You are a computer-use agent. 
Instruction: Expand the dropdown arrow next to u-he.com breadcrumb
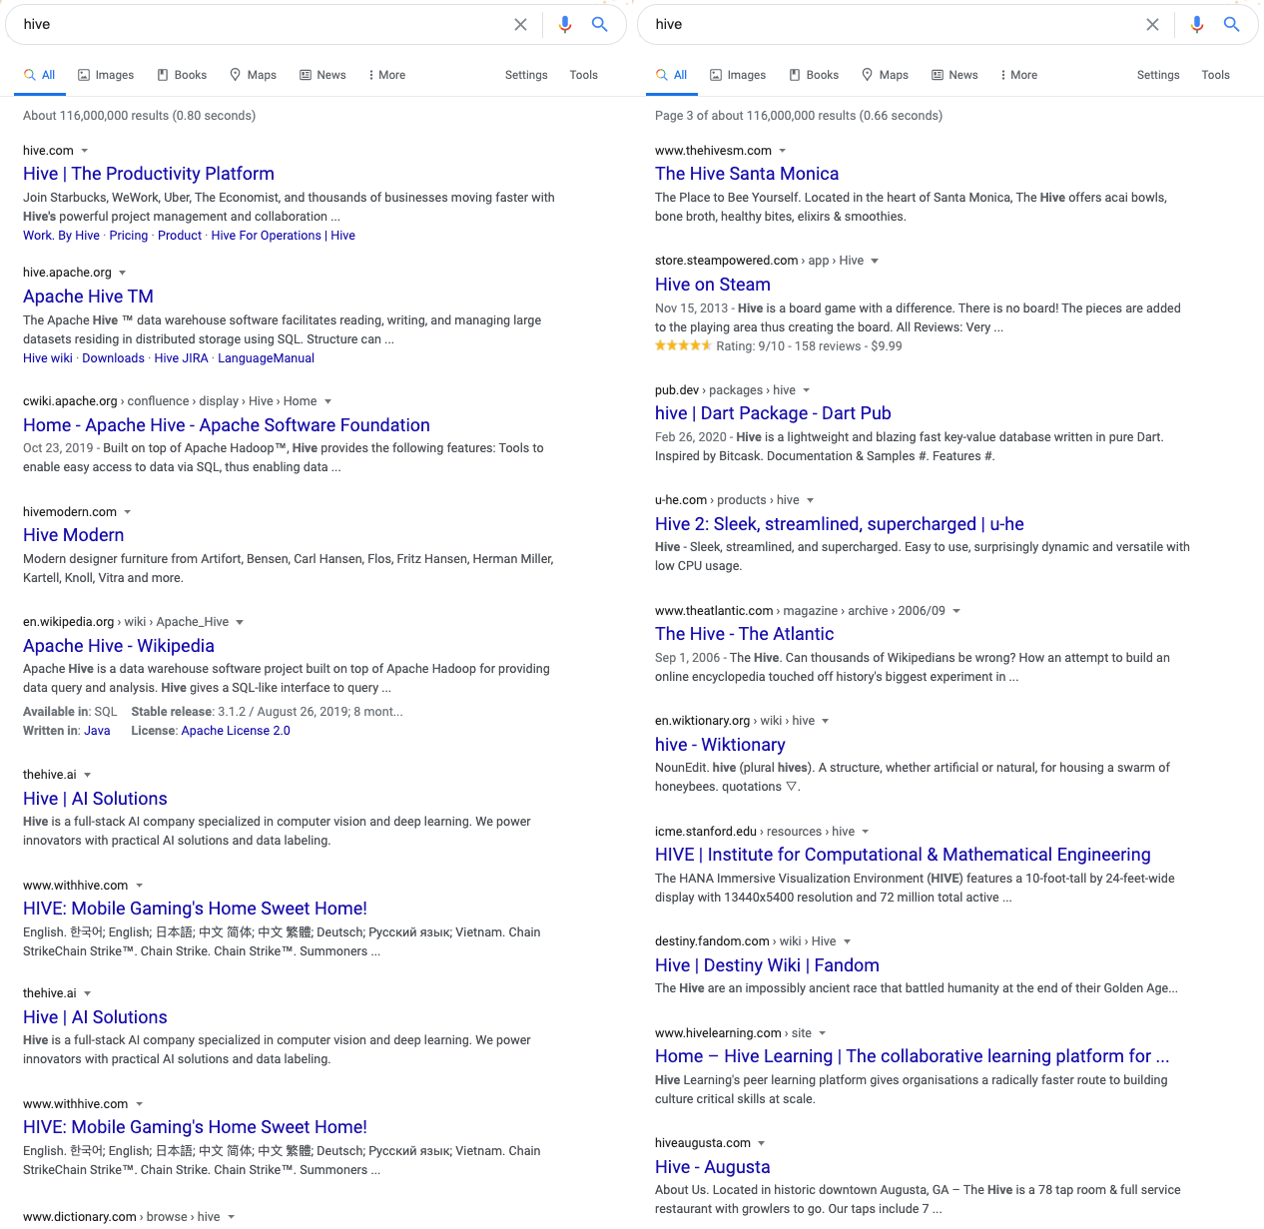click(810, 500)
